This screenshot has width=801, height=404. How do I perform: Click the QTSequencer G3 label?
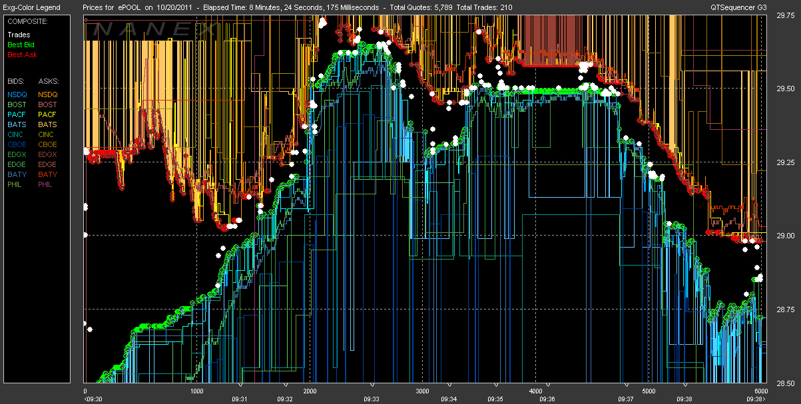739,8
